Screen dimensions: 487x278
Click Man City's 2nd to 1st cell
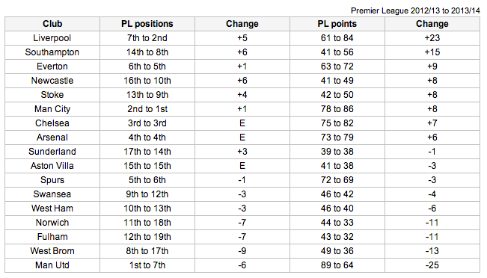[x=147, y=109]
